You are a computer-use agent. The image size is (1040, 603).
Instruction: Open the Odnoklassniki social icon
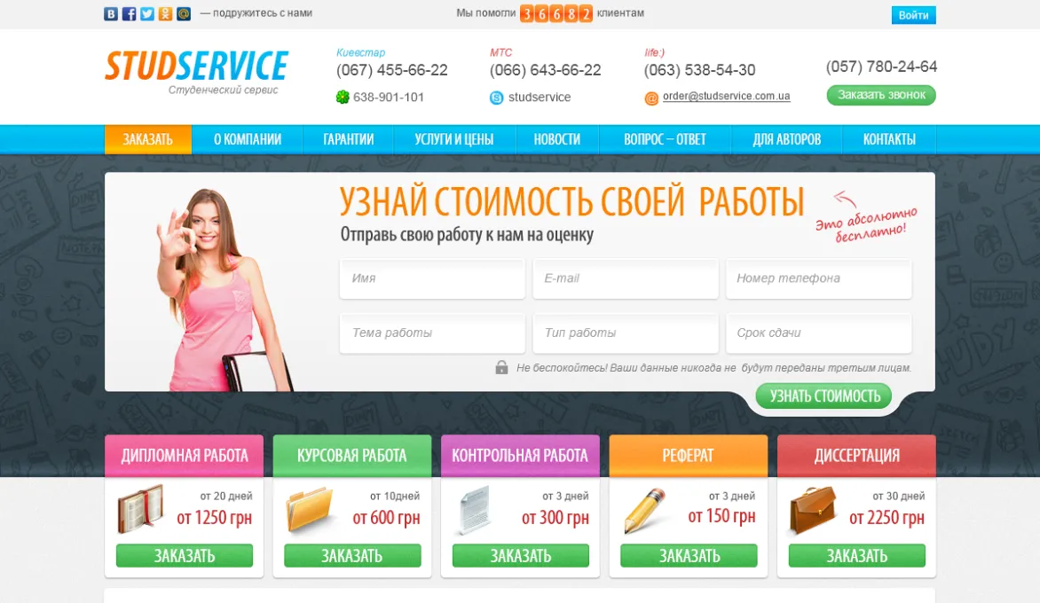click(x=165, y=13)
